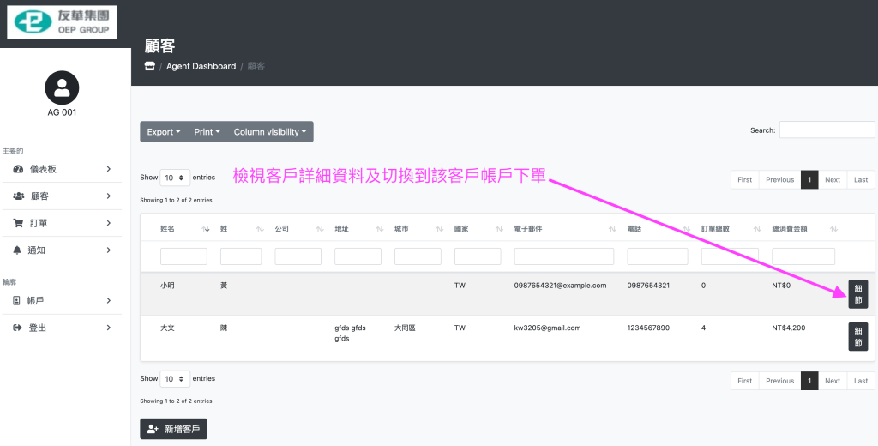Sort table by 電子郵件 column arrows
Viewport: 878px width, 446px height.
coord(612,229)
